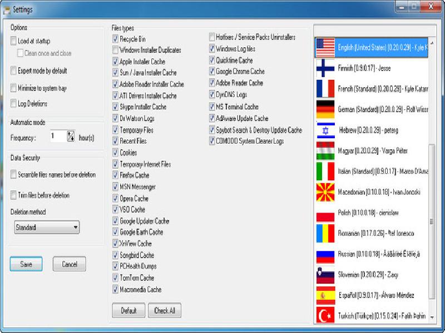Viewport: 445px width, 333px height.
Task: Pick the Magyar flag icon
Action: 325,151
